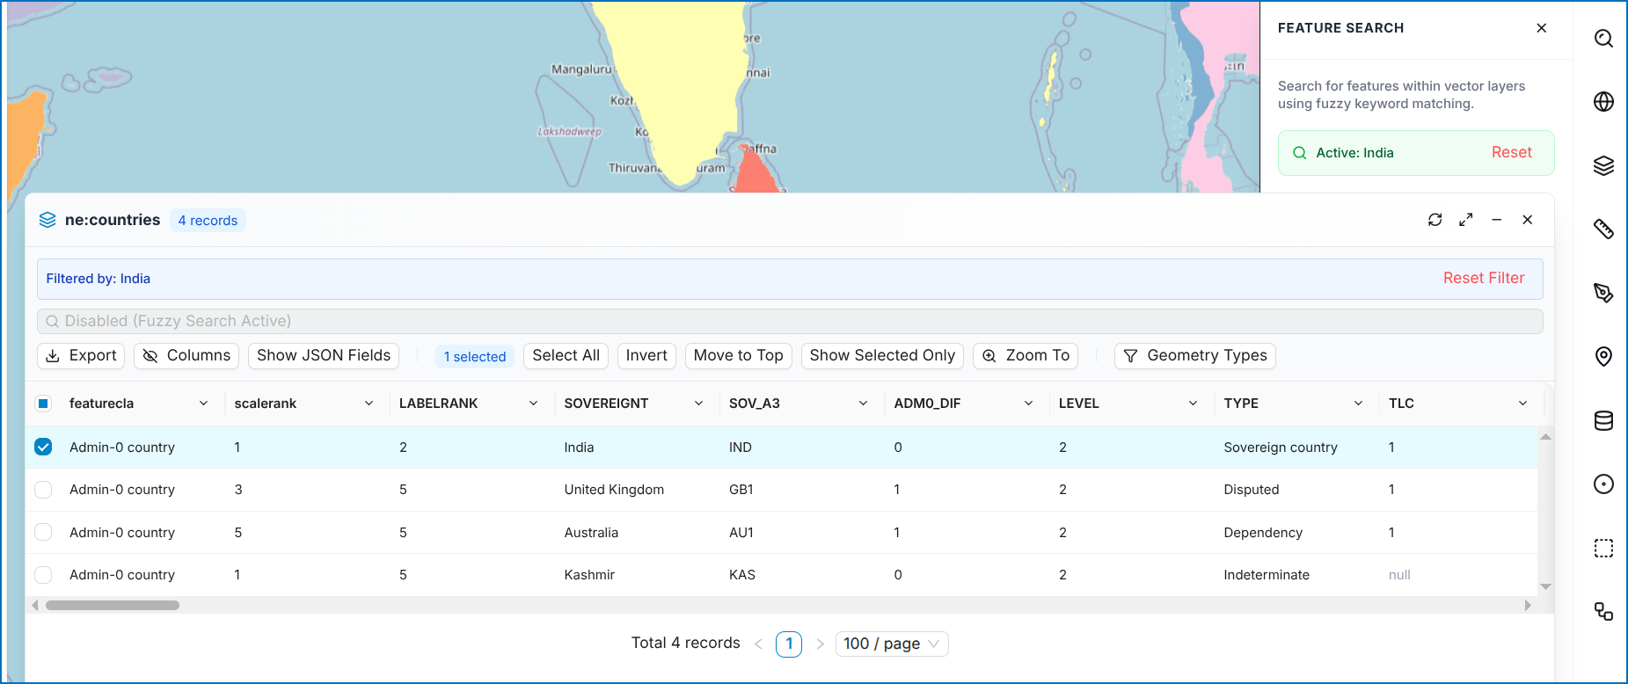
Task: Expand the attribute table to fullscreen
Action: tap(1465, 220)
